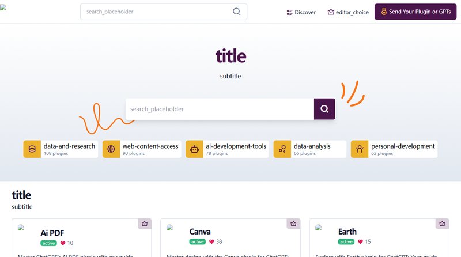Open the Ai PDF plugin title link
The width and height of the screenshot is (461, 257).
pos(52,233)
